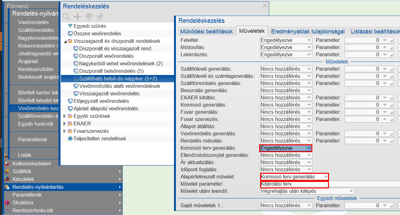This screenshot has height=215, width=400.
Task: Open the Szállítók main menu entry
Action: point(63,171)
